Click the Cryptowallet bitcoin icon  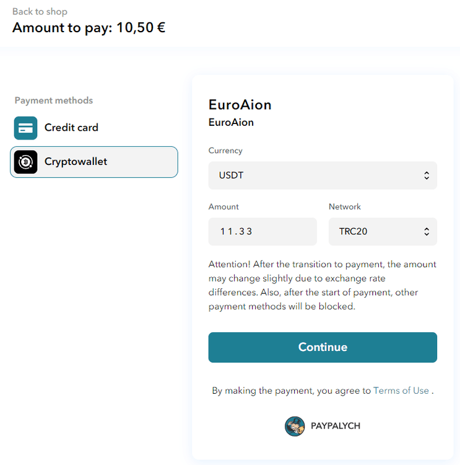point(26,162)
